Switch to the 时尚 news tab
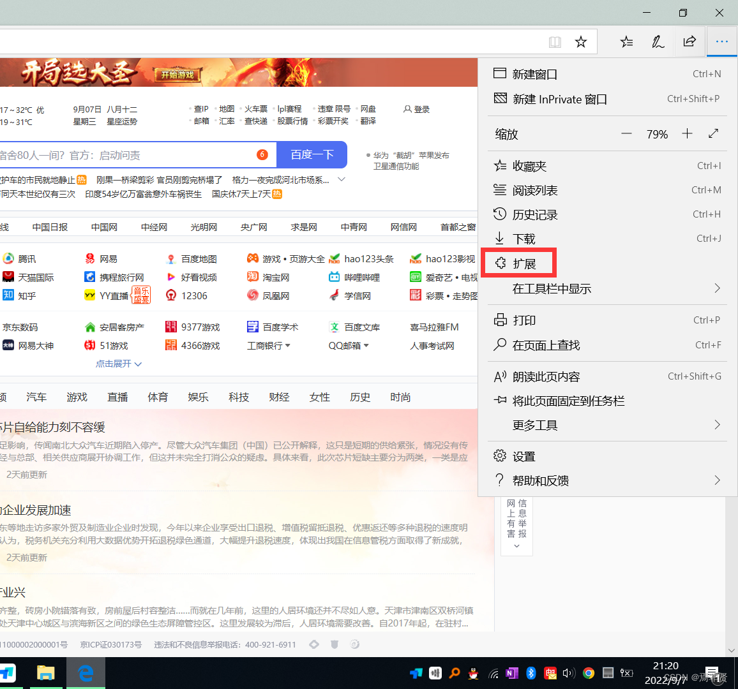The width and height of the screenshot is (738, 689). point(400,397)
